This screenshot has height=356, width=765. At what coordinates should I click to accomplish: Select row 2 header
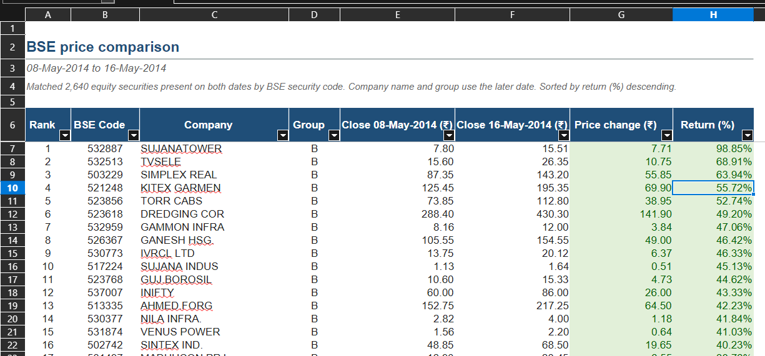(x=12, y=47)
